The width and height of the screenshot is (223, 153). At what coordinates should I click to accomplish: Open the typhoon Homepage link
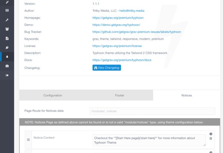coord(118,18)
